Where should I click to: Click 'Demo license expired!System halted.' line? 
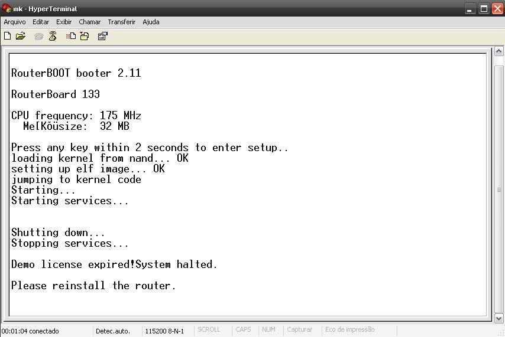click(114, 264)
